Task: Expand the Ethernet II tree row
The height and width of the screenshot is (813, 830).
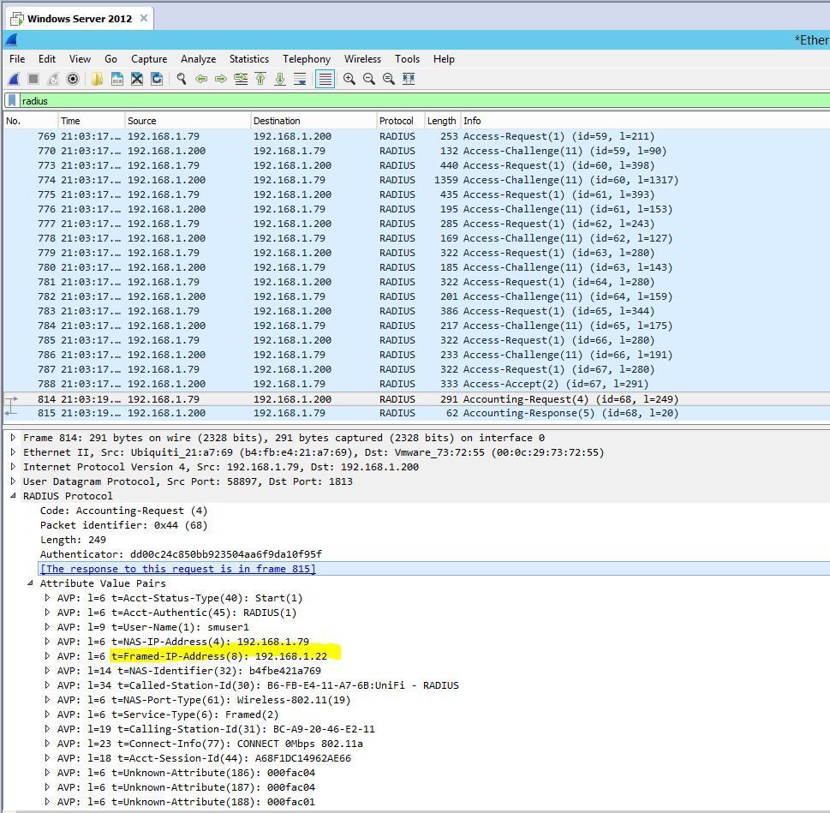Action: pyautogui.click(x=13, y=452)
